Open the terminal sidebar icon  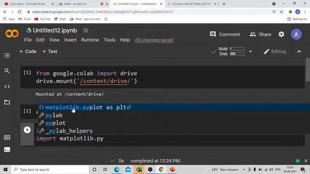[7, 150]
